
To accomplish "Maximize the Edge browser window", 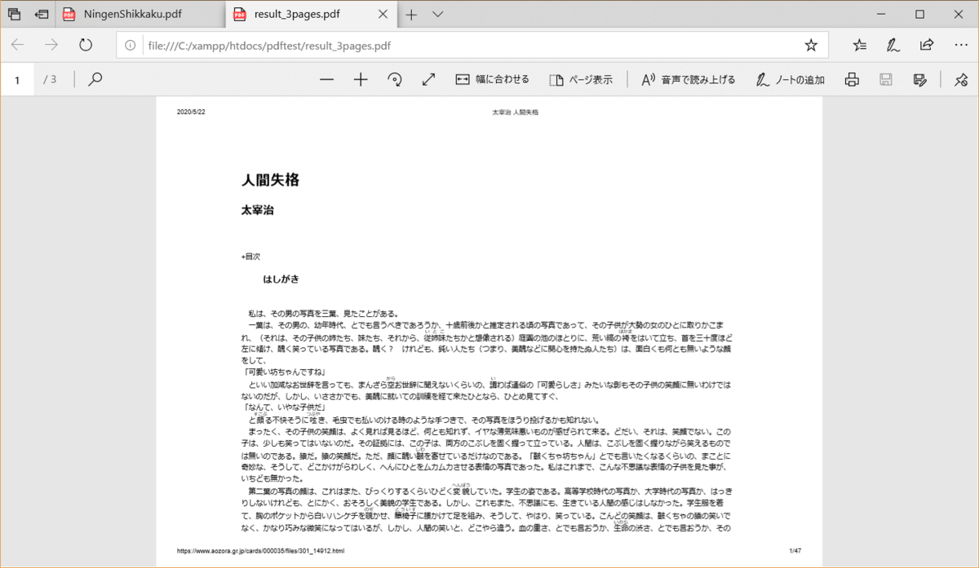I will tap(919, 15).
